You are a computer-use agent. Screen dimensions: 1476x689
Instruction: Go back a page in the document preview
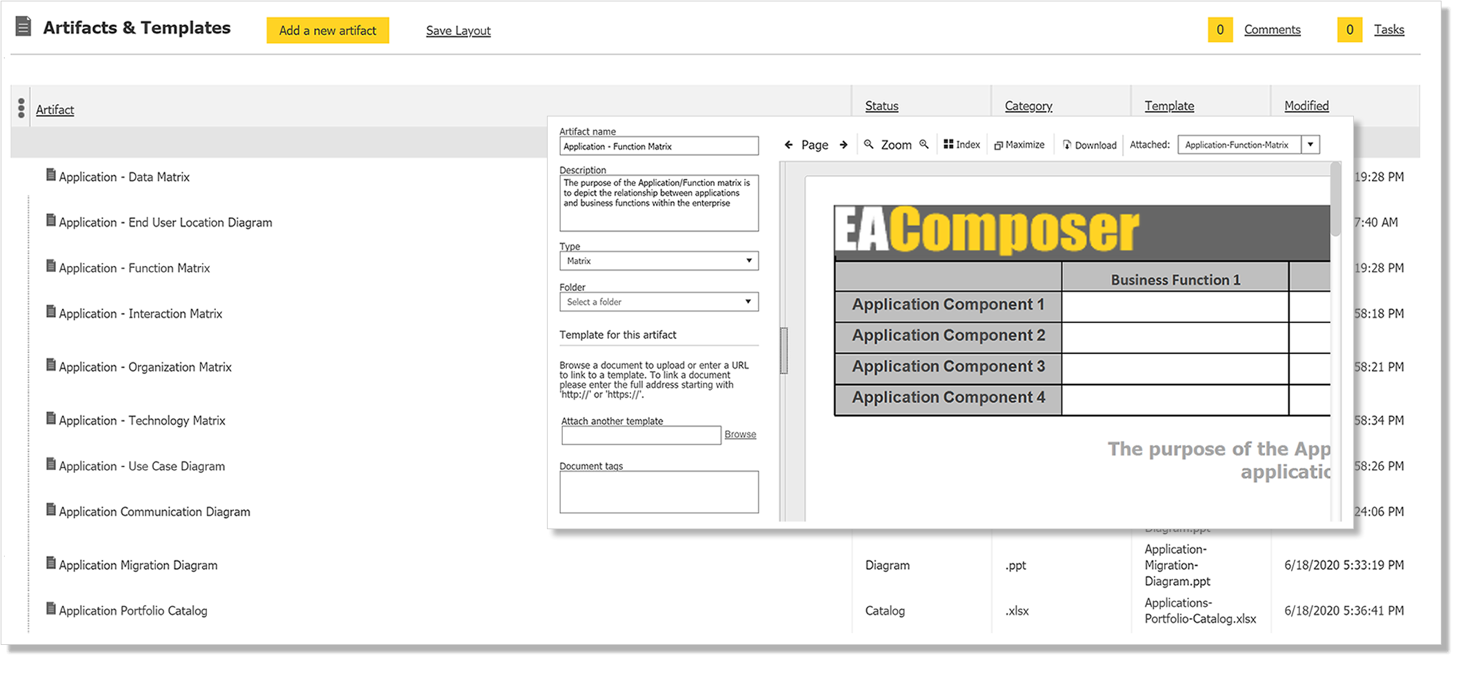(788, 145)
